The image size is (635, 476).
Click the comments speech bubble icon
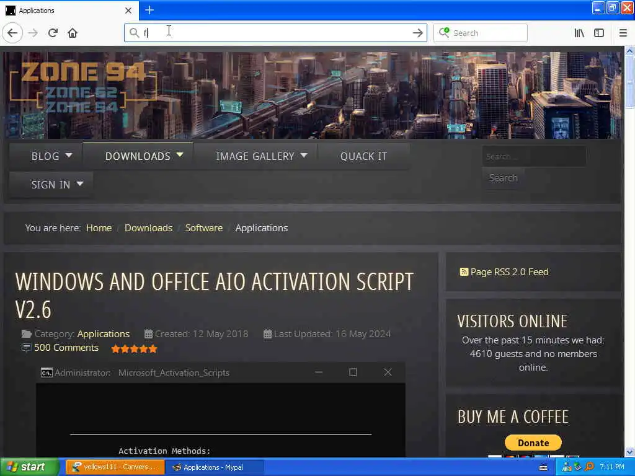tap(26, 347)
